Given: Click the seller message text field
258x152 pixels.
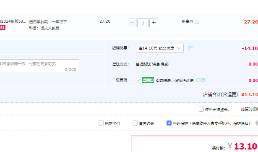Looking at the screenshot, I should (x=39, y=66).
